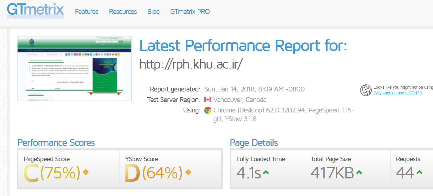433x196 pixels.
Task: Open the website screenshot thumbnail
Action: click(x=74, y=69)
